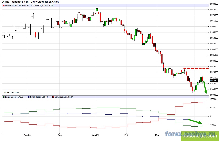Click the 0.970000 price axis label
The height and width of the screenshot is (141, 219).
coord(214,15)
